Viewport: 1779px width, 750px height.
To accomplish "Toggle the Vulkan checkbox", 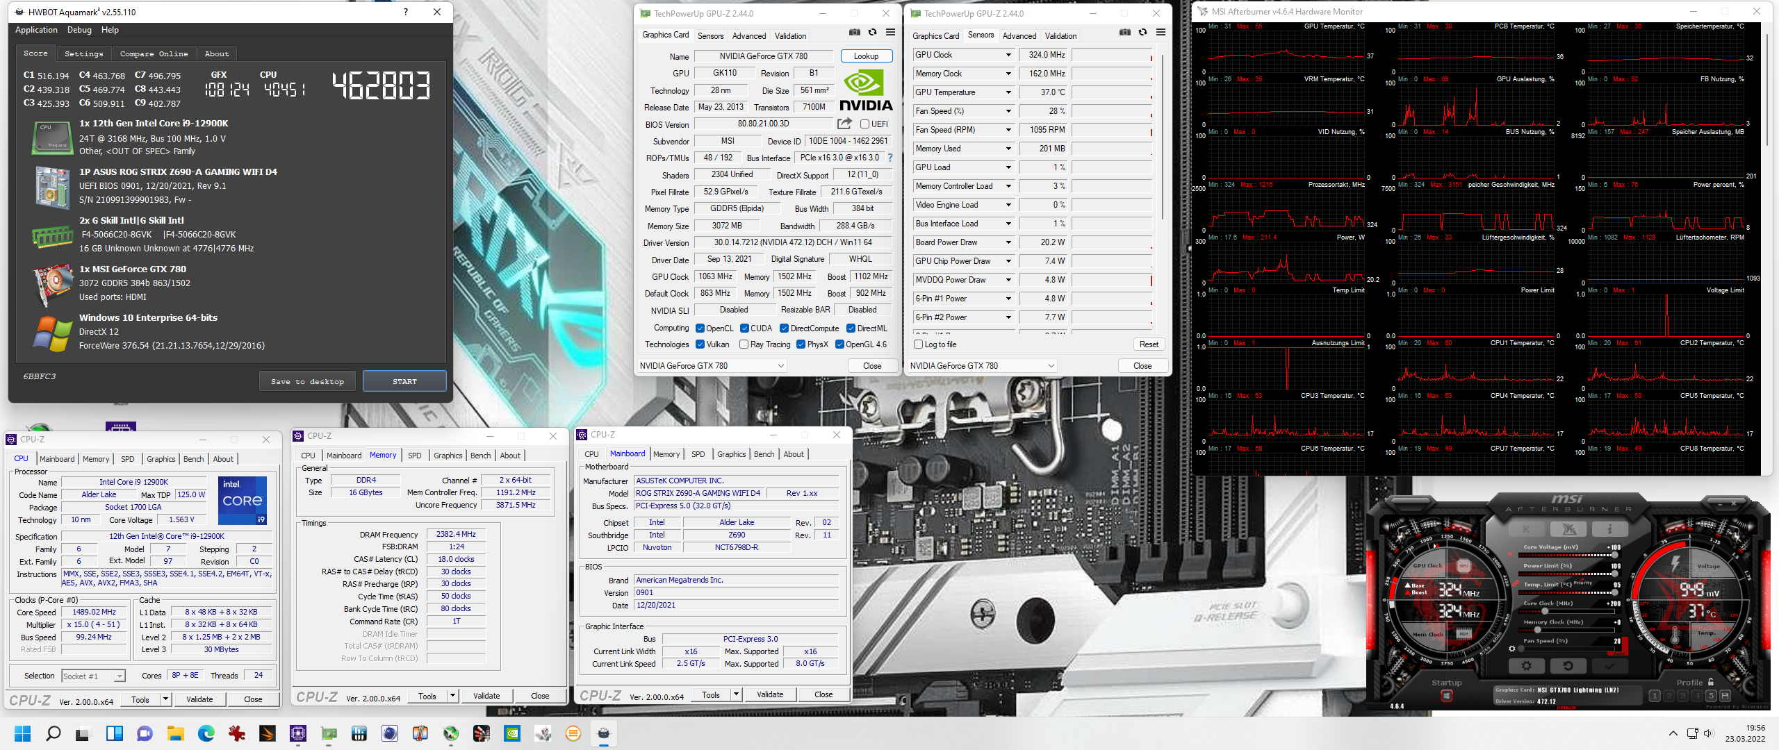I will (x=700, y=344).
